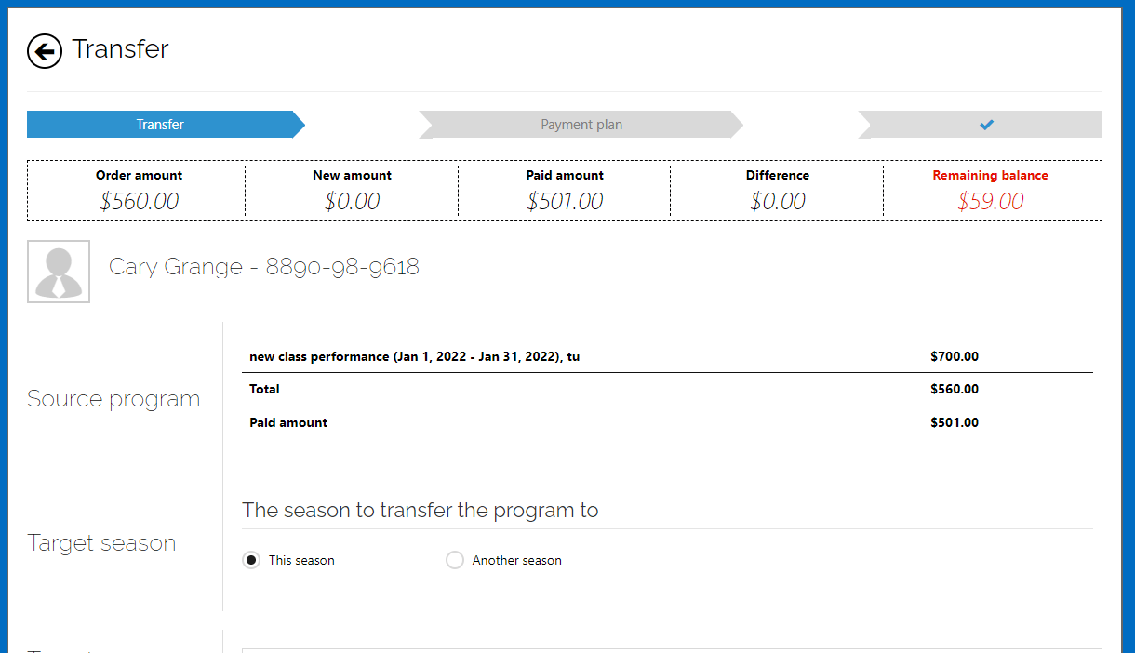Click the Total $560.00 row
Viewport: 1135px width, 653px height.
[x=667, y=390]
